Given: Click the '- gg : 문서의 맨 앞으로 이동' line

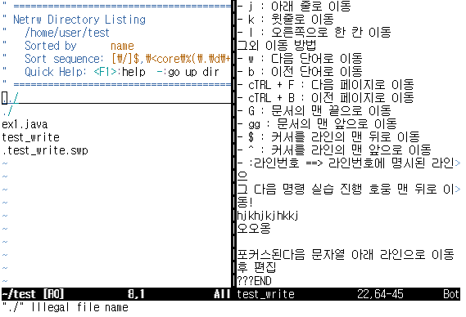Looking at the screenshot, I should tap(317, 124).
